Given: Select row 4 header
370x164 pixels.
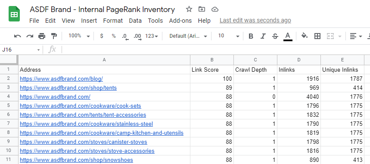Looking at the screenshot, I should [x=9, y=97].
